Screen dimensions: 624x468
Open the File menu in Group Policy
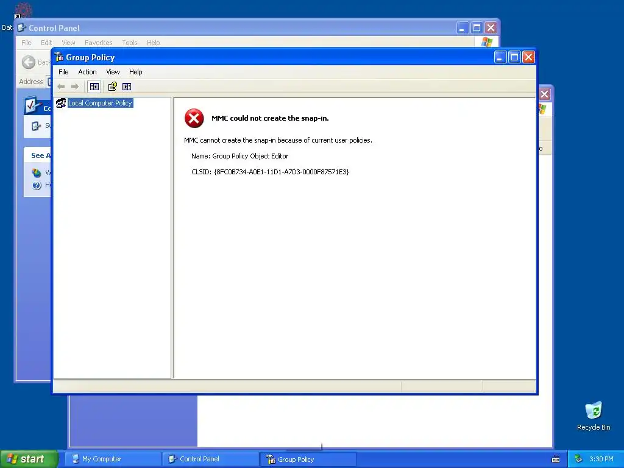point(63,72)
